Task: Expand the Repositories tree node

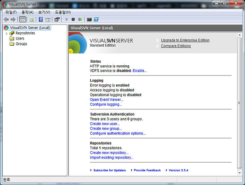Action: tap(6, 33)
